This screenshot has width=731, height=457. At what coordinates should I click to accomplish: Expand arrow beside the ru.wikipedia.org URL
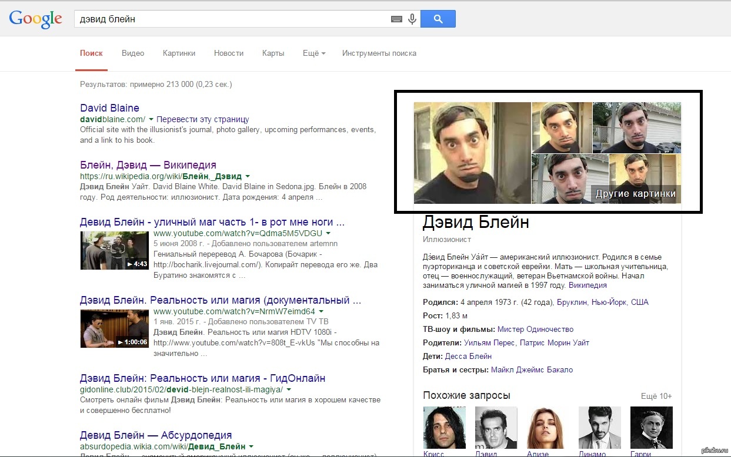pyautogui.click(x=248, y=176)
